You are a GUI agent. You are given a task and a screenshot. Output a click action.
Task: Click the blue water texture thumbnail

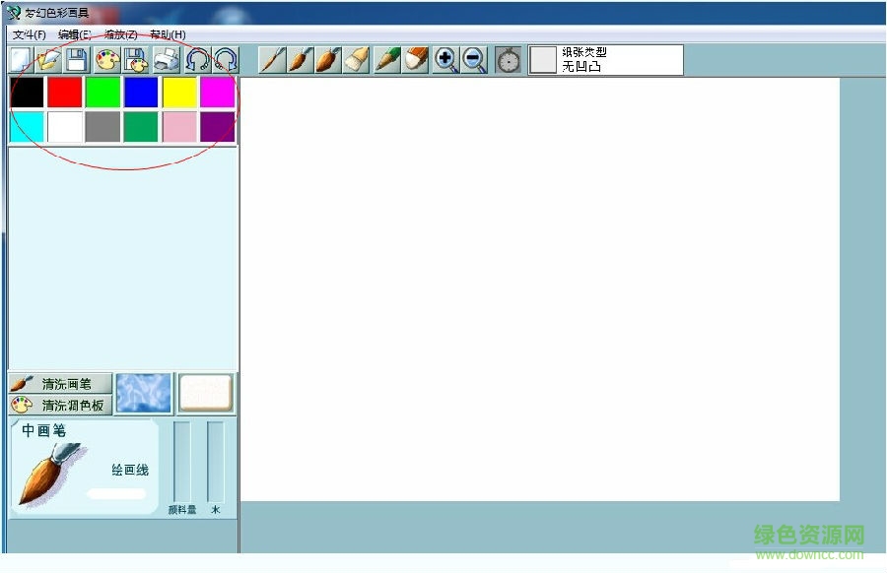144,393
